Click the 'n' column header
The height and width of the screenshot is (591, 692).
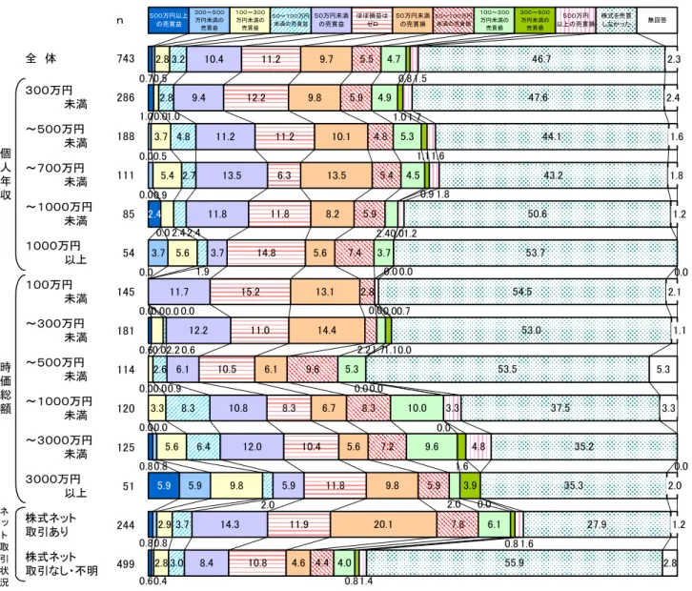point(119,21)
